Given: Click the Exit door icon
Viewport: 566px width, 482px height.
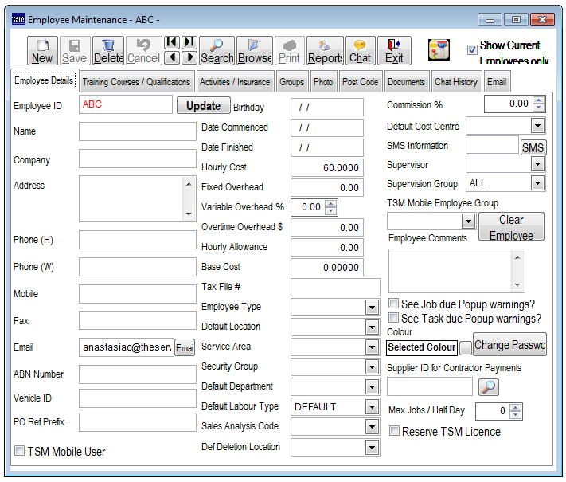Looking at the screenshot, I should coord(394,50).
